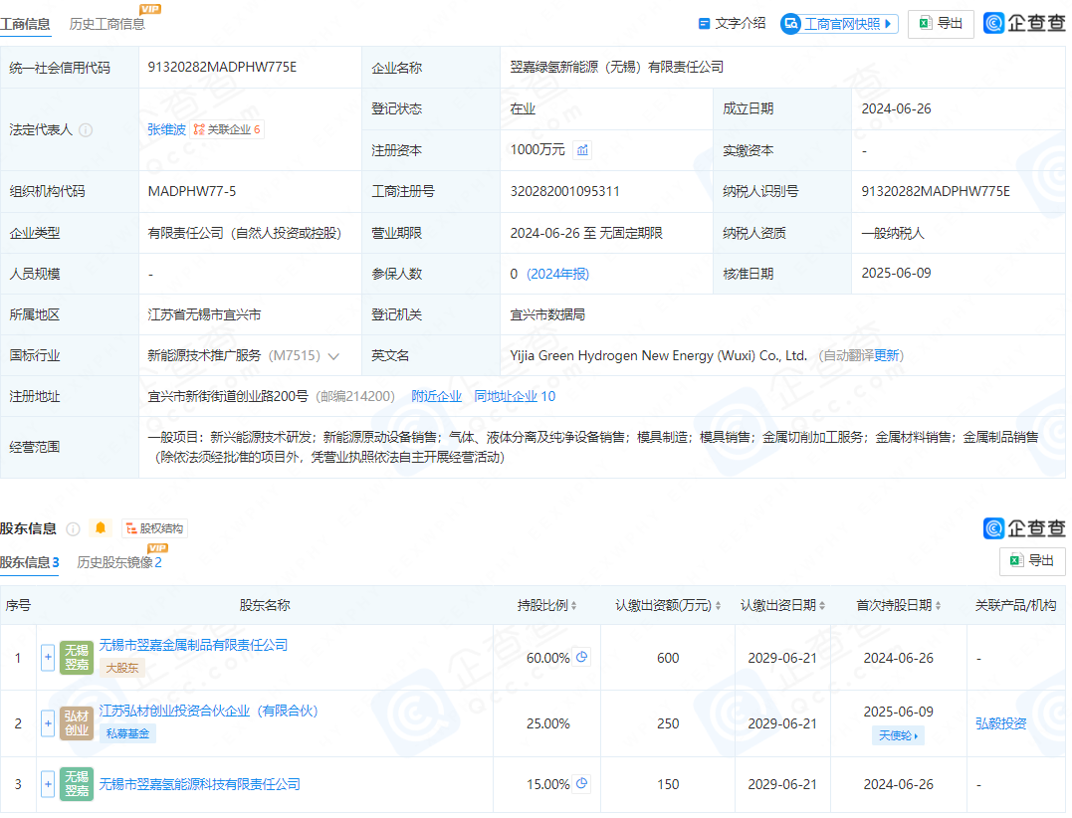The image size is (1072, 818).
Task: Switch to 历史股东镜像 2 tab
Action: point(119,562)
